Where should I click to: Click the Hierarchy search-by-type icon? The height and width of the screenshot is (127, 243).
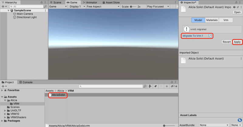pyautogui.click(x=45, y=6)
